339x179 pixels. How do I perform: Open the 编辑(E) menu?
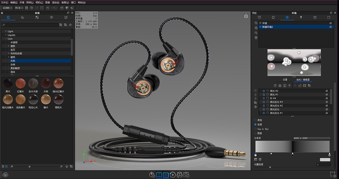[14, 2]
